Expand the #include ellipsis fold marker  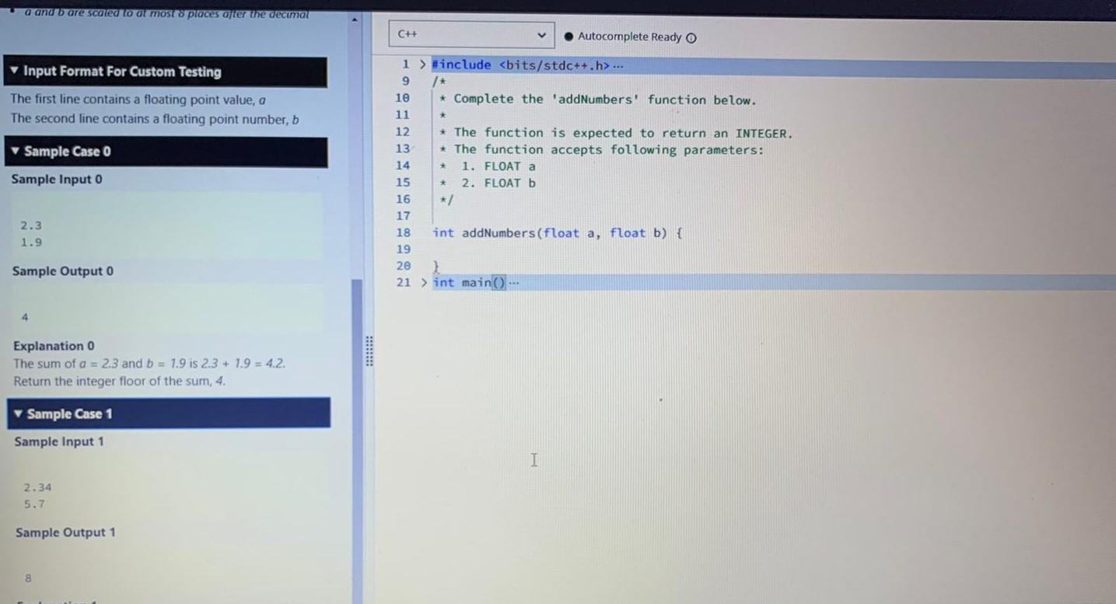pyautogui.click(x=618, y=65)
